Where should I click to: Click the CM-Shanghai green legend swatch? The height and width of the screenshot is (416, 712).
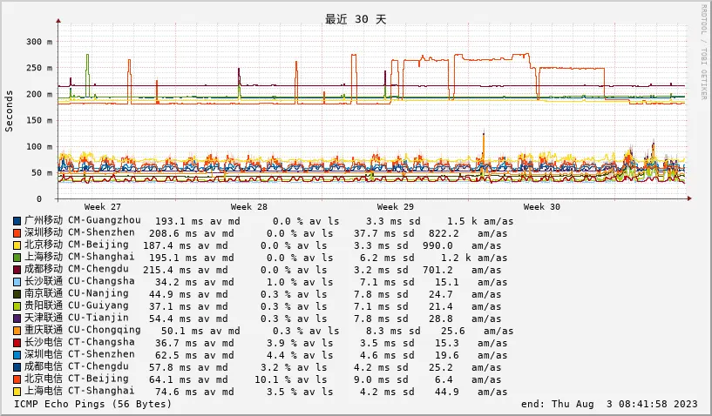(17, 258)
